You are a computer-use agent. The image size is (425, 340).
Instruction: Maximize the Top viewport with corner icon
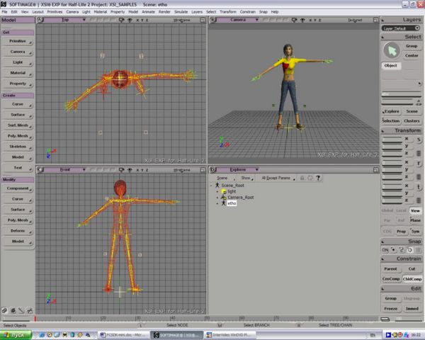click(203, 20)
